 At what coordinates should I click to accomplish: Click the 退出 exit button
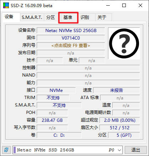tap(135, 150)
